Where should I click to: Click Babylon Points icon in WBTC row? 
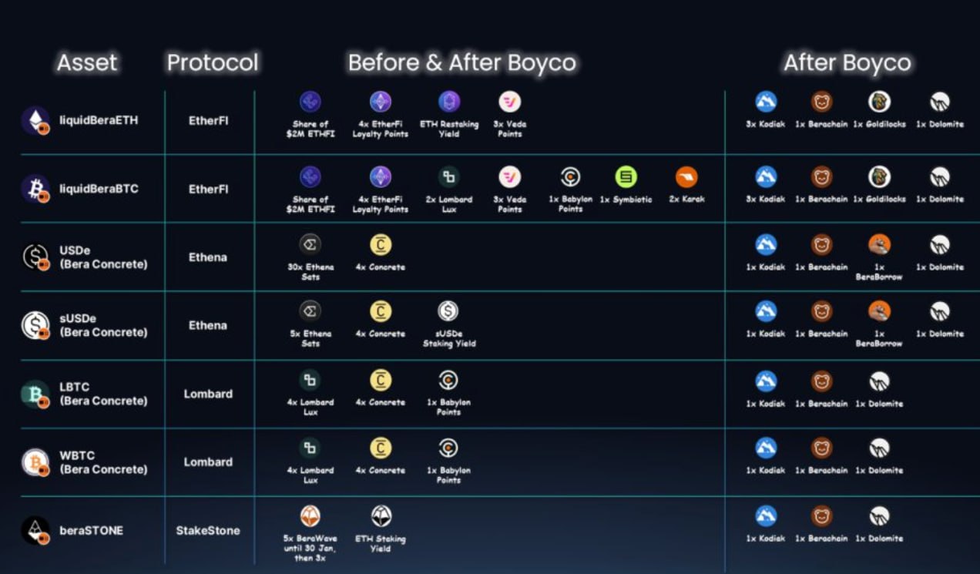[x=448, y=448]
